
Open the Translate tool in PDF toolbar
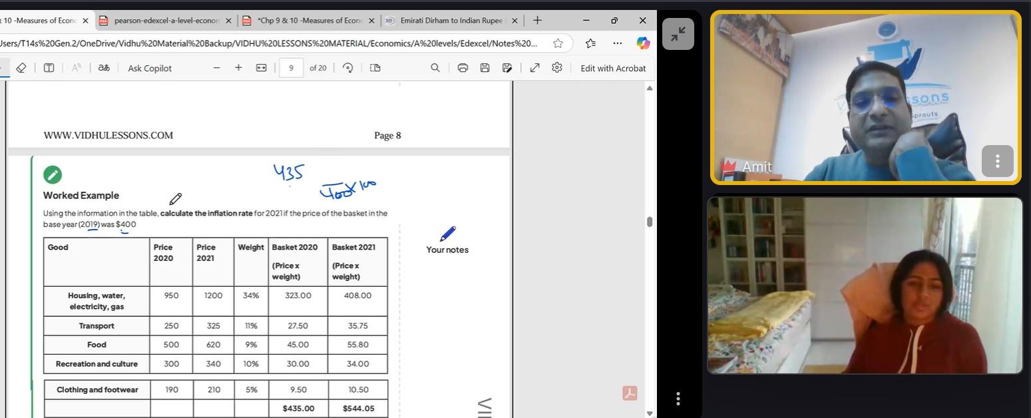pyautogui.click(x=104, y=68)
